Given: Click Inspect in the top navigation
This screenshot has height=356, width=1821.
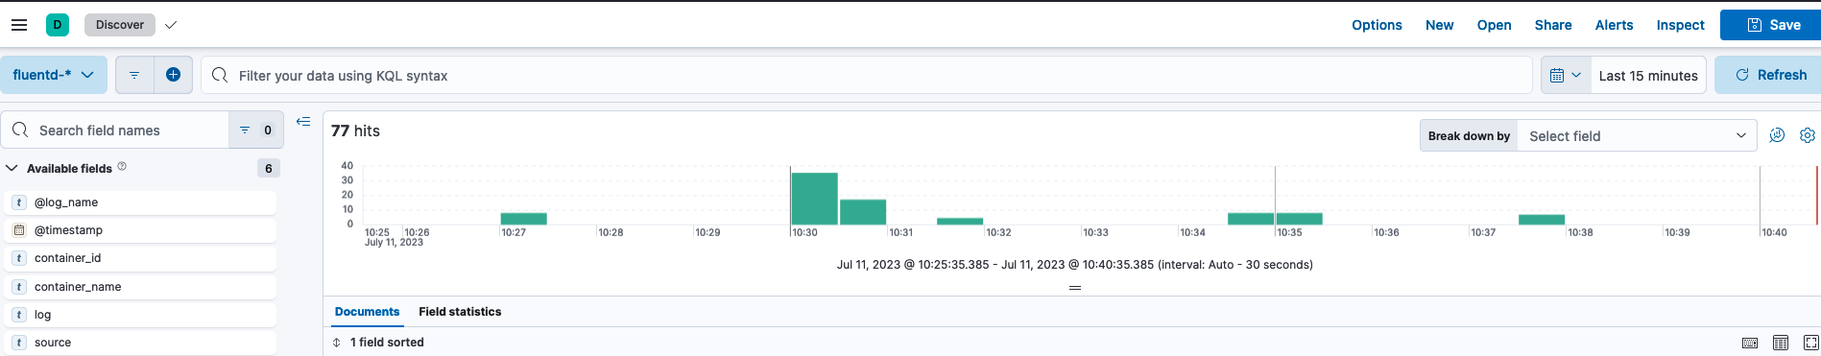Looking at the screenshot, I should (1680, 25).
